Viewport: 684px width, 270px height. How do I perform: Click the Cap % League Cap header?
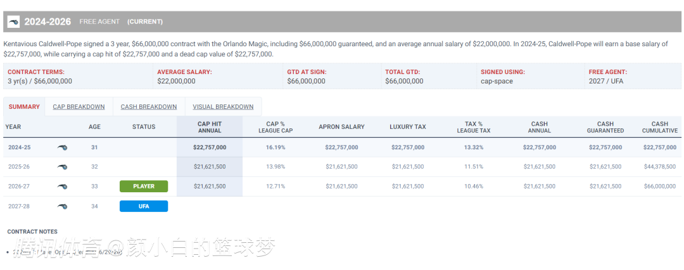tap(275, 127)
